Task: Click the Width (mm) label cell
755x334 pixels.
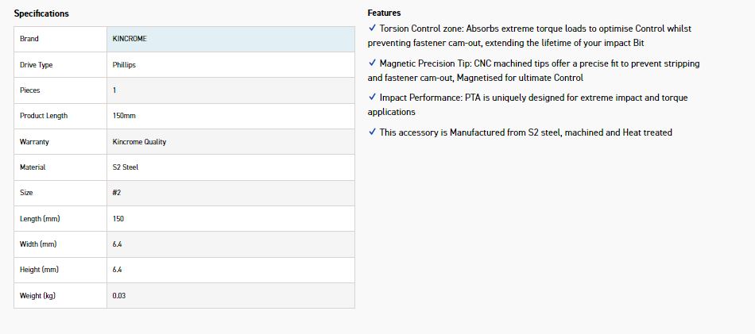Action: coord(37,244)
